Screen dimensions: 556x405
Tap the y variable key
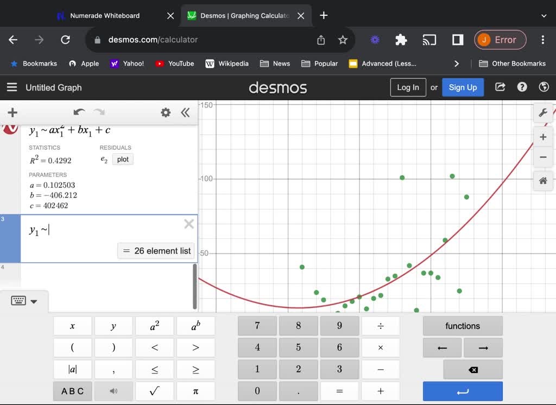(x=113, y=326)
